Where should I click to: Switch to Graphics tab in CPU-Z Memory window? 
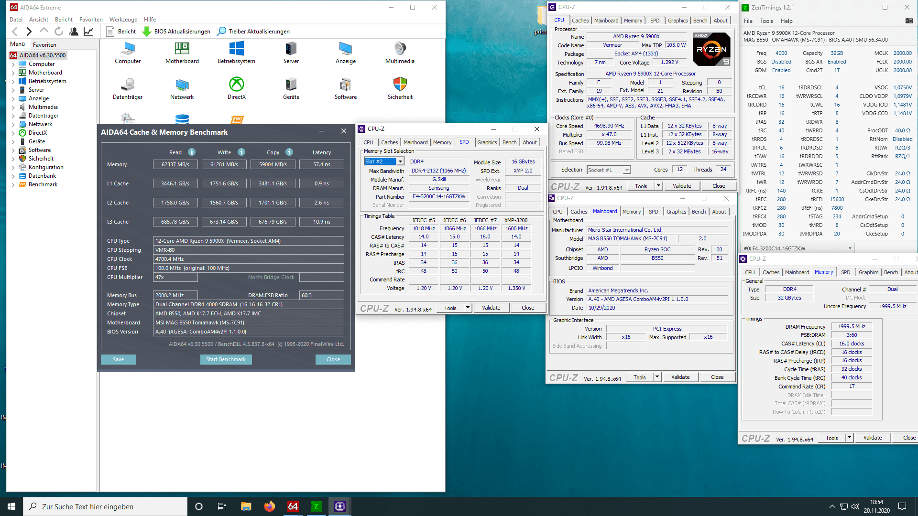point(868,272)
